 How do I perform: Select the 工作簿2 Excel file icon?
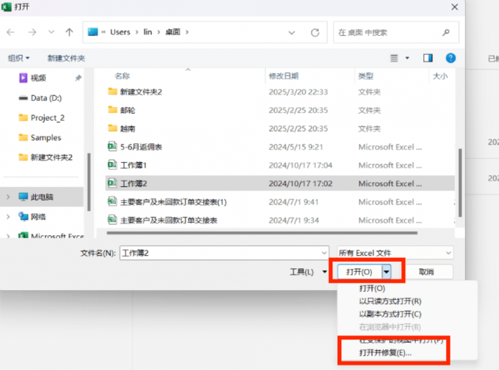[x=112, y=183]
